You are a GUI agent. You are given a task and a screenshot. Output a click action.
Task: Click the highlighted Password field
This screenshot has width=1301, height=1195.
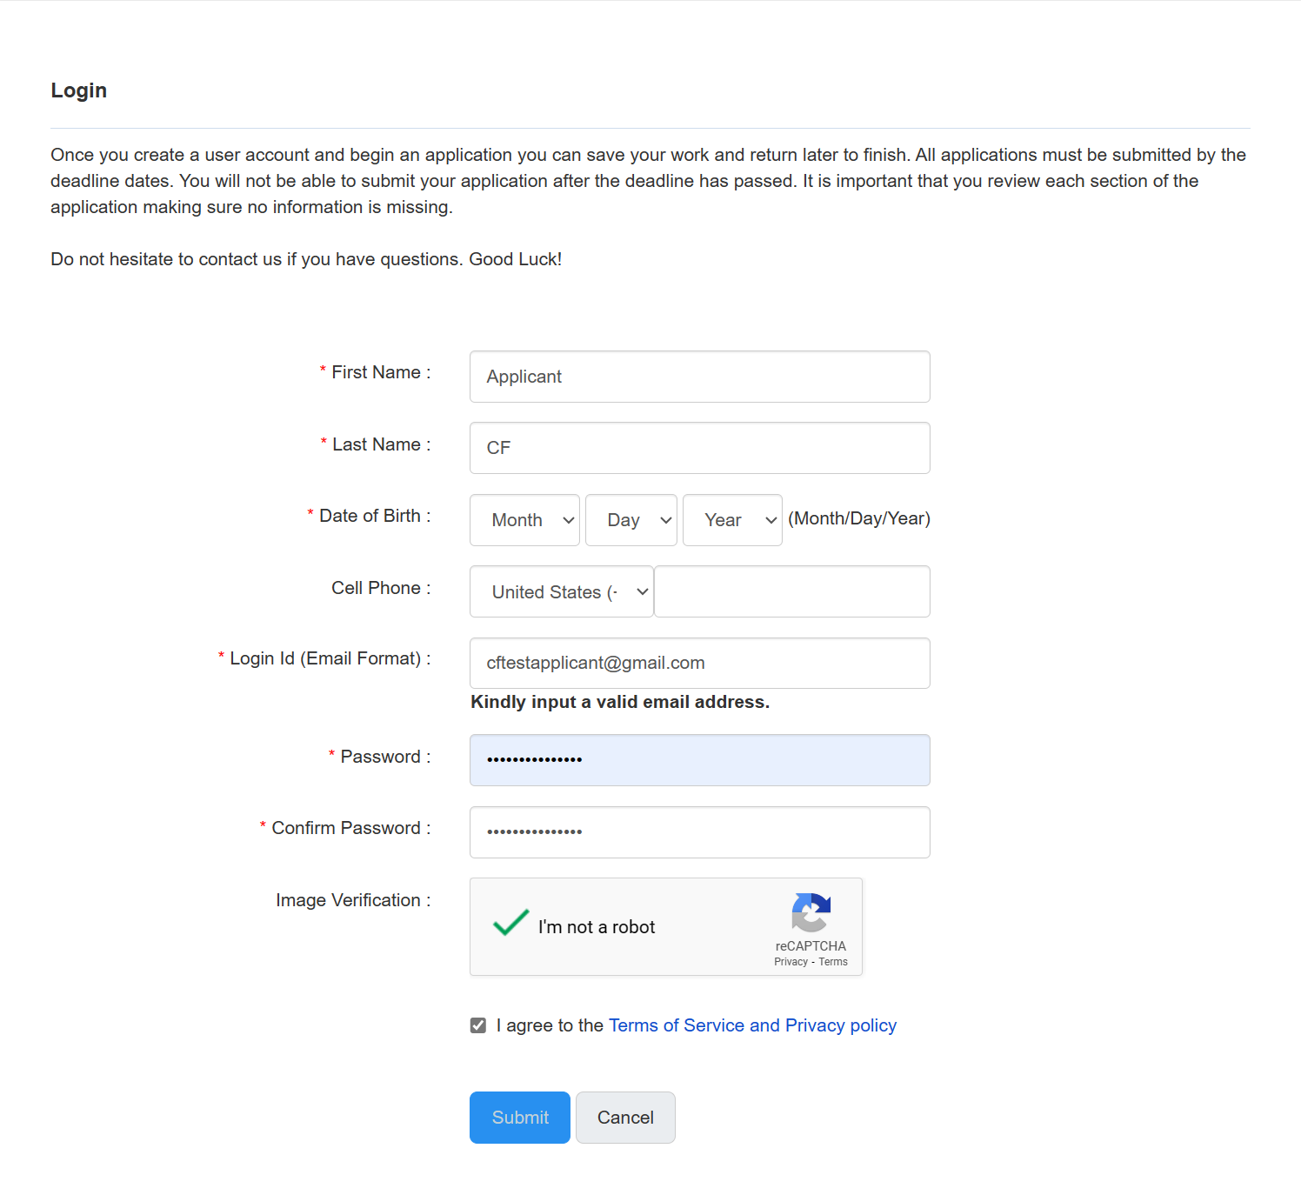699,759
